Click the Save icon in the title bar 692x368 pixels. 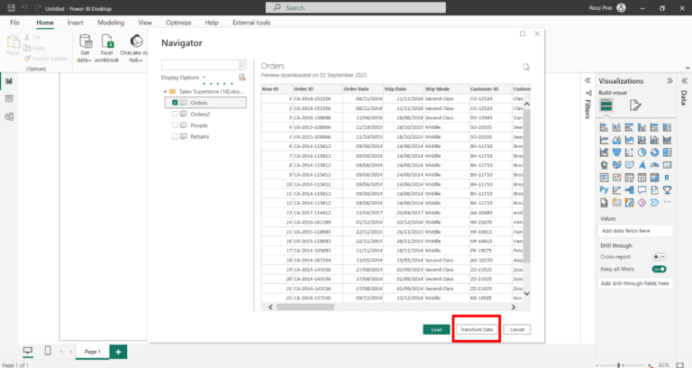(x=11, y=8)
